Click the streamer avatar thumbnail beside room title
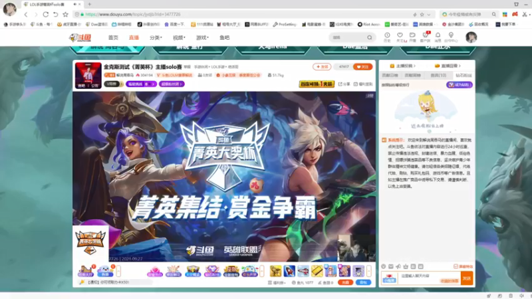 click(x=88, y=75)
